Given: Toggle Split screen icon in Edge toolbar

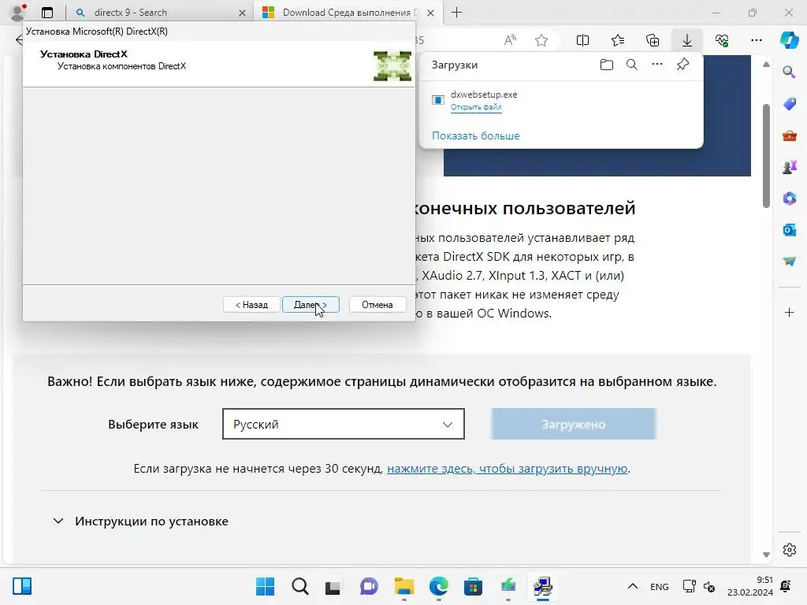Looking at the screenshot, I should click(x=582, y=40).
